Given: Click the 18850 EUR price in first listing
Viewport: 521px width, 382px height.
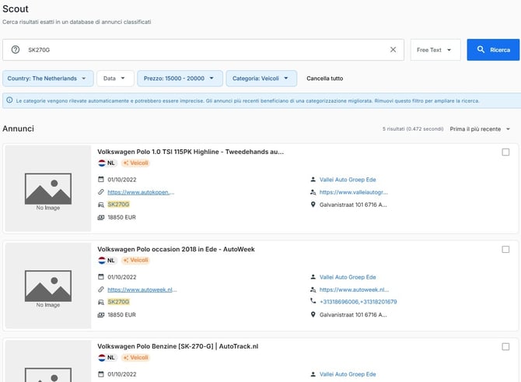Looking at the screenshot, I should [x=121, y=217].
